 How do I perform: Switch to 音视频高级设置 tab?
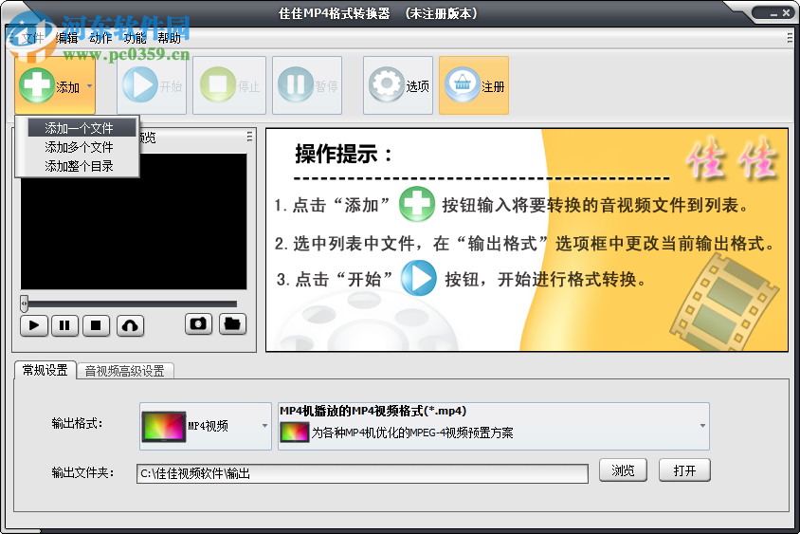(x=124, y=371)
